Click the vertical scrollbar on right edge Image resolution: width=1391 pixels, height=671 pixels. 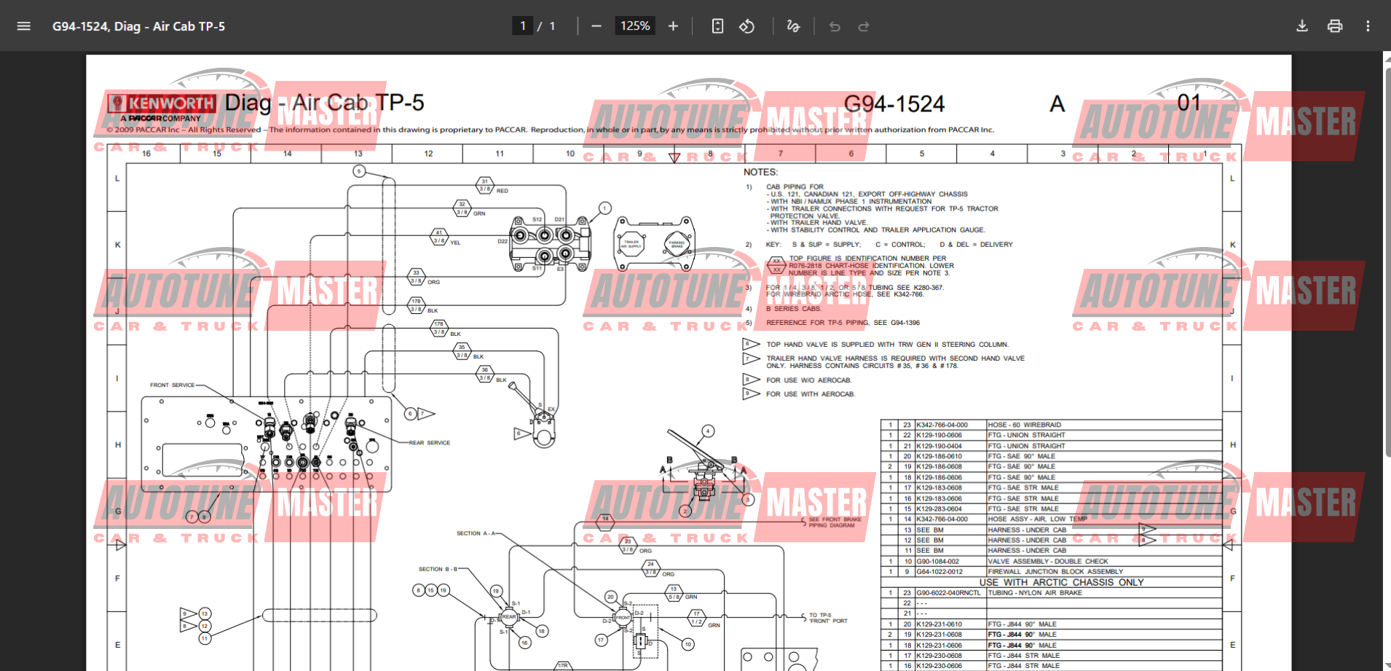[1387, 255]
